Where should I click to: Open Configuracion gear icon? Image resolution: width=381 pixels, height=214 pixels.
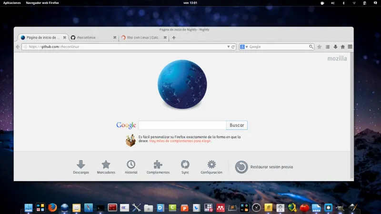[x=211, y=167]
